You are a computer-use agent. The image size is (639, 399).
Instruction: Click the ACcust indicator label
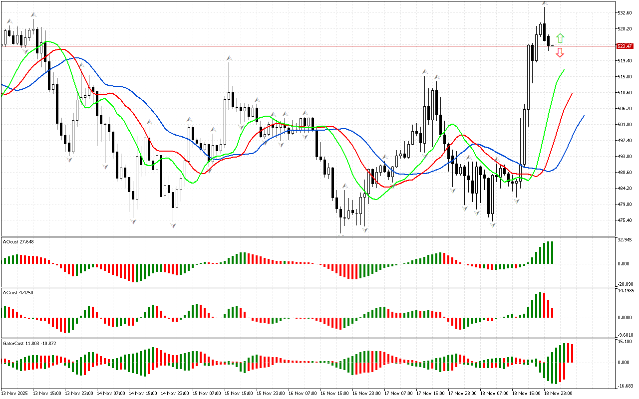[x=17, y=292]
